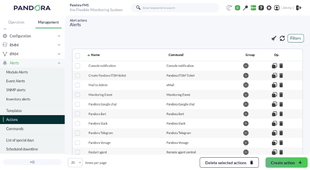
Task: Expand the IPAM menu section
Action: [x=32, y=54]
